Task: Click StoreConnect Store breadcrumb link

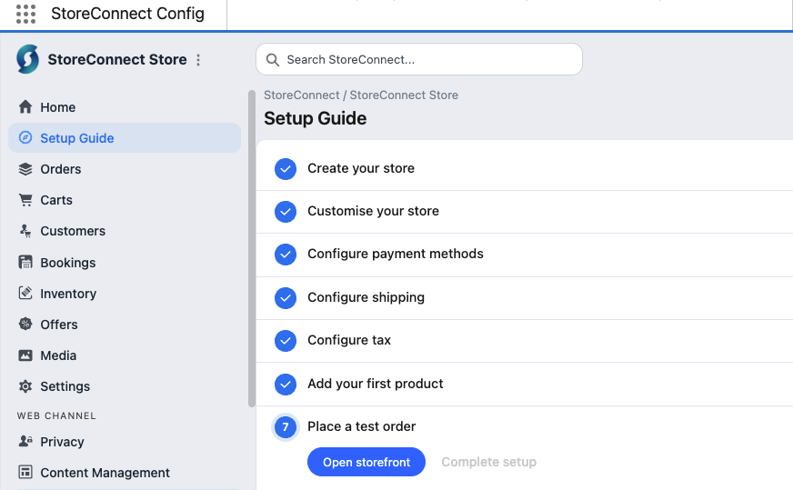Action: (x=404, y=95)
